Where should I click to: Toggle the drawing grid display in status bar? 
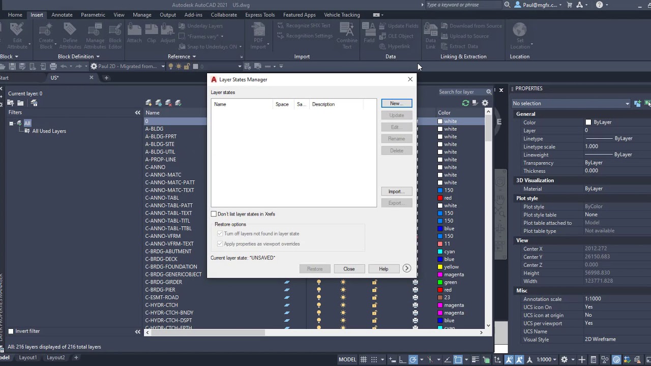pos(364,359)
